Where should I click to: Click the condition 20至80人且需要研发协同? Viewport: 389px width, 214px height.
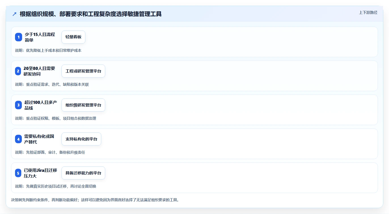coord(40,71)
